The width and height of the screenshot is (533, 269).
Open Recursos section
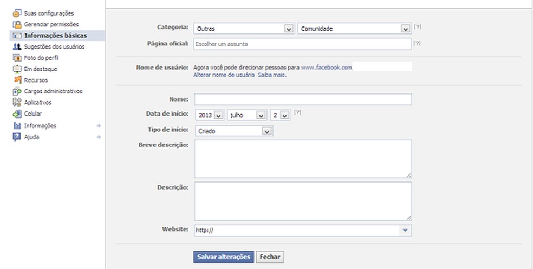click(x=36, y=80)
